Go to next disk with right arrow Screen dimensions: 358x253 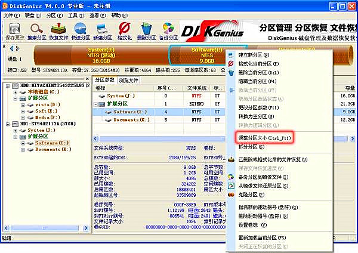click(x=17, y=48)
